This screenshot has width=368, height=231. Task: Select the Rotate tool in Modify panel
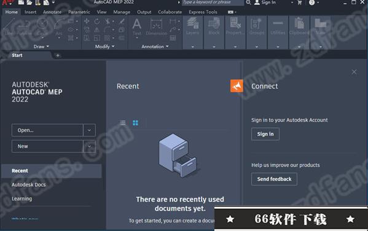pos(97,22)
